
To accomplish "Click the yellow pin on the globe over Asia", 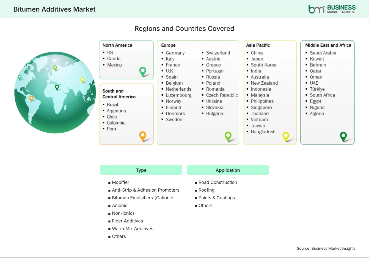I will tap(82, 80).
